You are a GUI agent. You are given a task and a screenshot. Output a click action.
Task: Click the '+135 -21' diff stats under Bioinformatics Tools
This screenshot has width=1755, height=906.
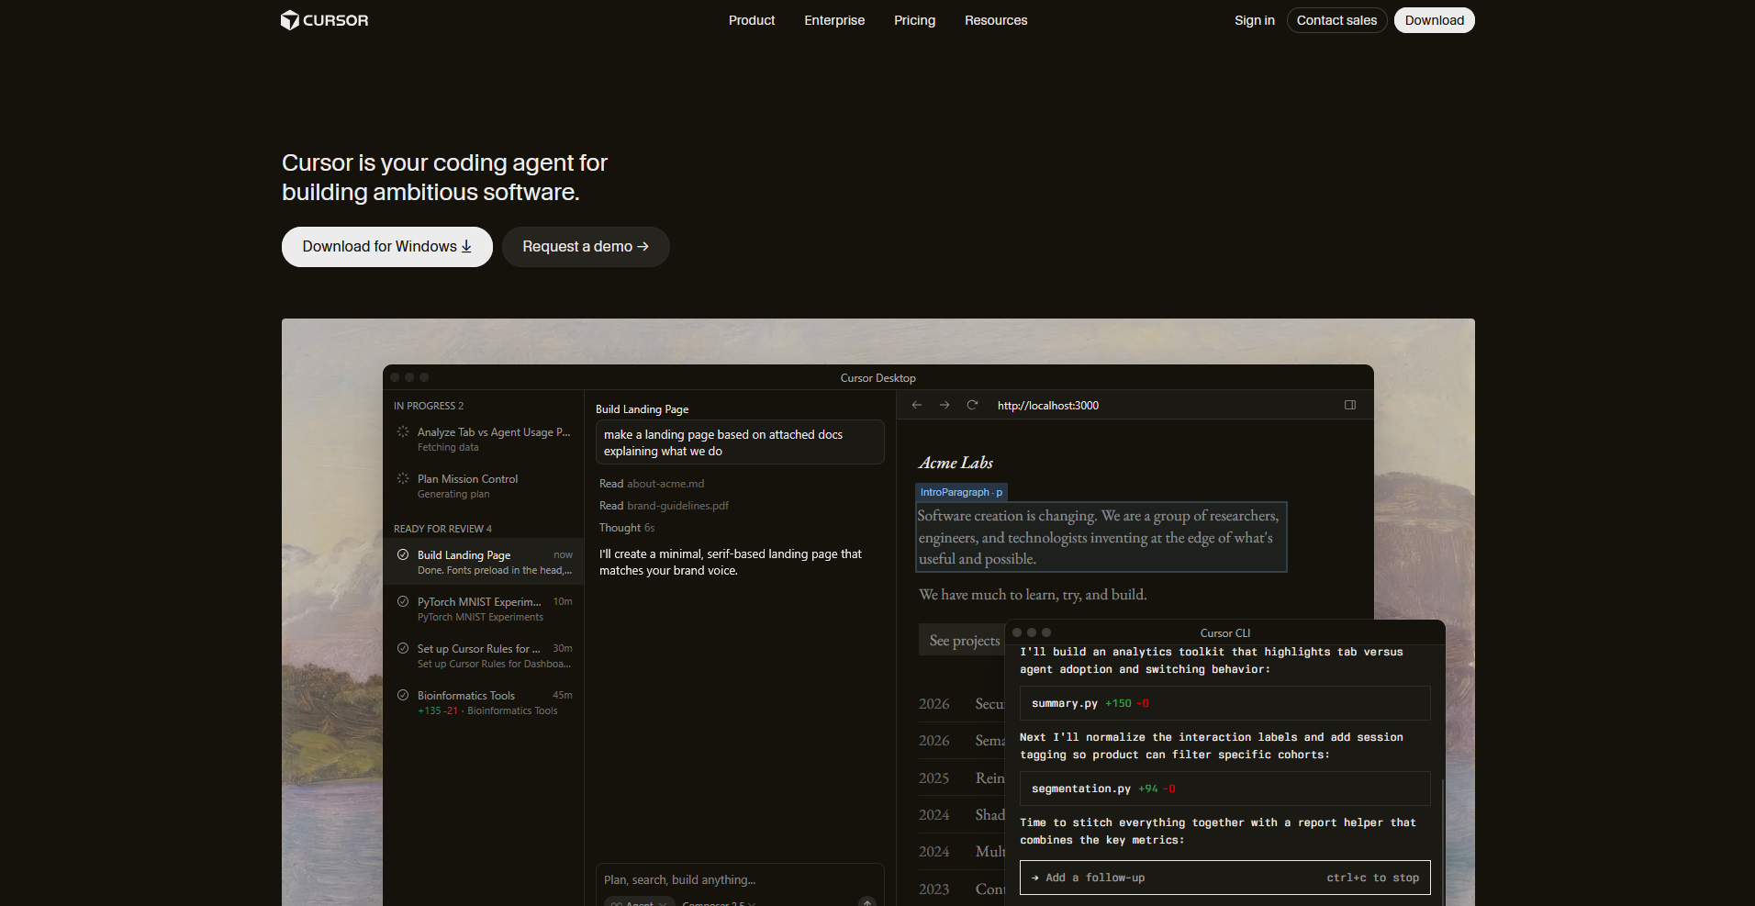(x=438, y=710)
